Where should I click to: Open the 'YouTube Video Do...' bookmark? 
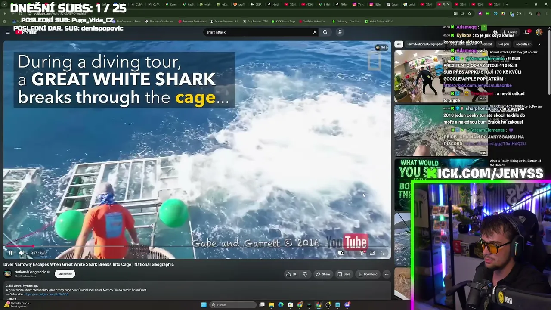tap(313, 21)
